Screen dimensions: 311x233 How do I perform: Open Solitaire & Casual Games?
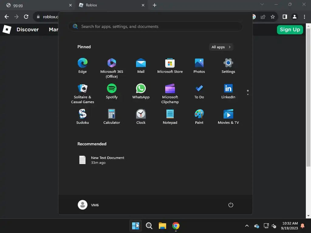(83, 93)
